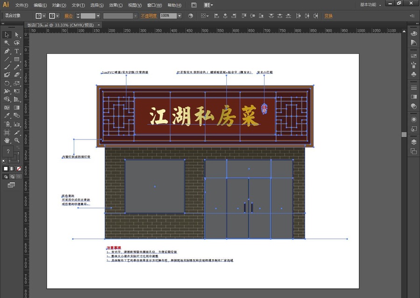Open 编辑(E) menu

tap(40, 5)
